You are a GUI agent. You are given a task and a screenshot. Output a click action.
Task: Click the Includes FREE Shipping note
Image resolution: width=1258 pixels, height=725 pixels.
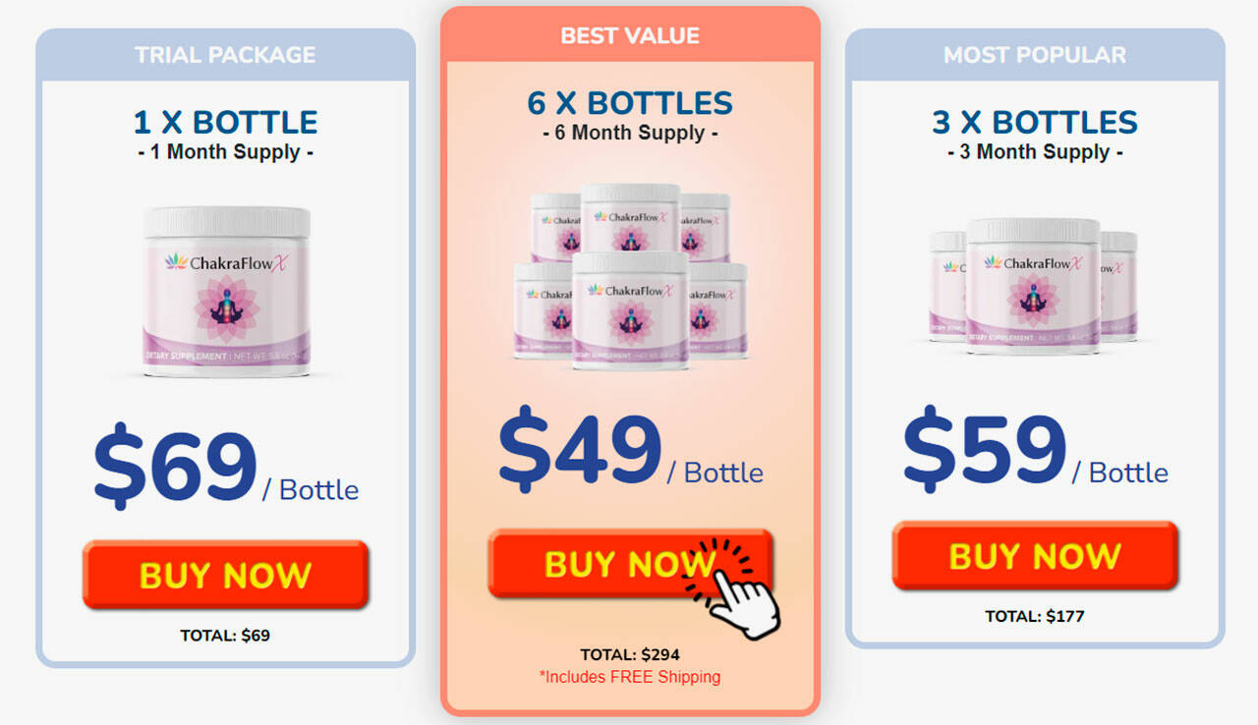630,677
